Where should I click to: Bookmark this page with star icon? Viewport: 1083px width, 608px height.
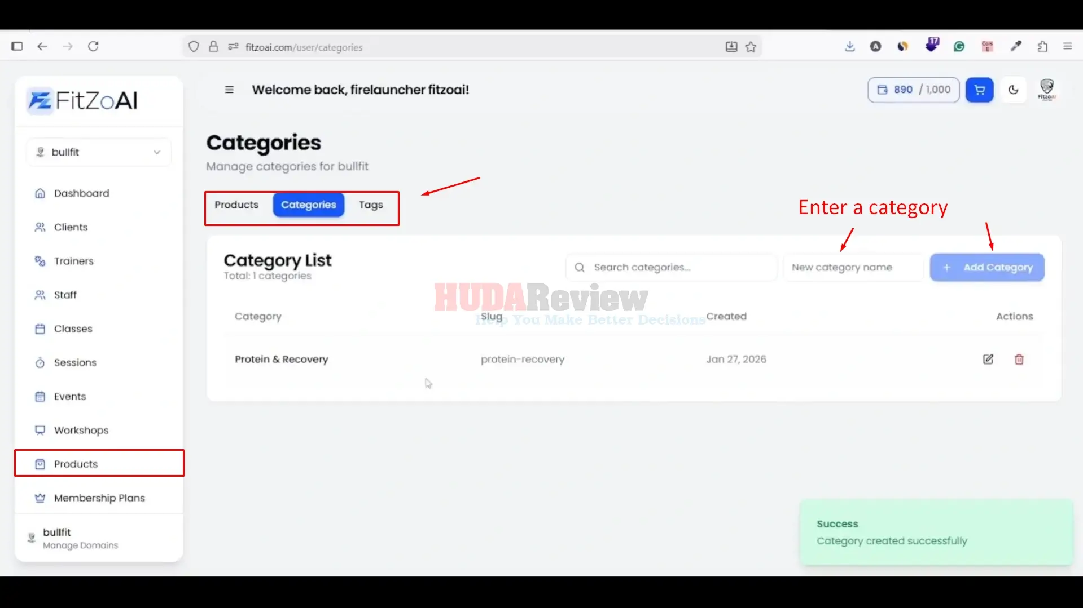click(751, 47)
